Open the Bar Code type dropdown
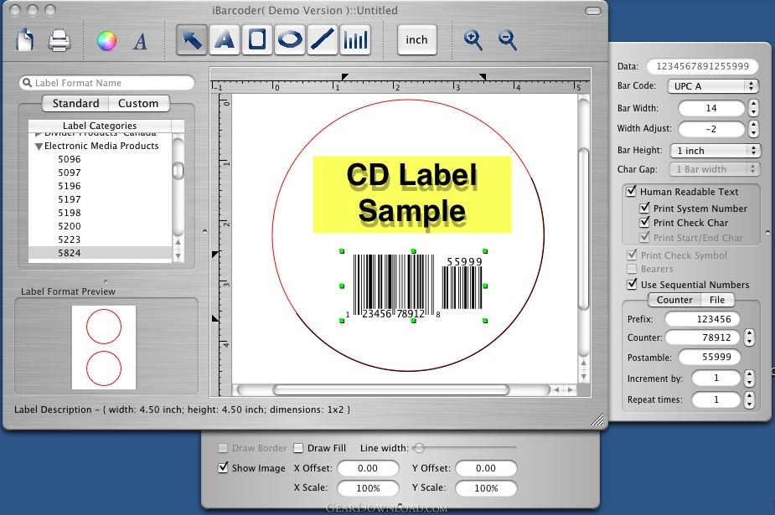 713,86
